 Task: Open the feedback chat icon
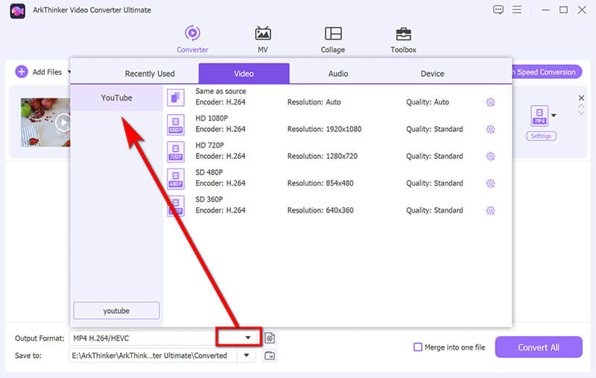click(498, 10)
